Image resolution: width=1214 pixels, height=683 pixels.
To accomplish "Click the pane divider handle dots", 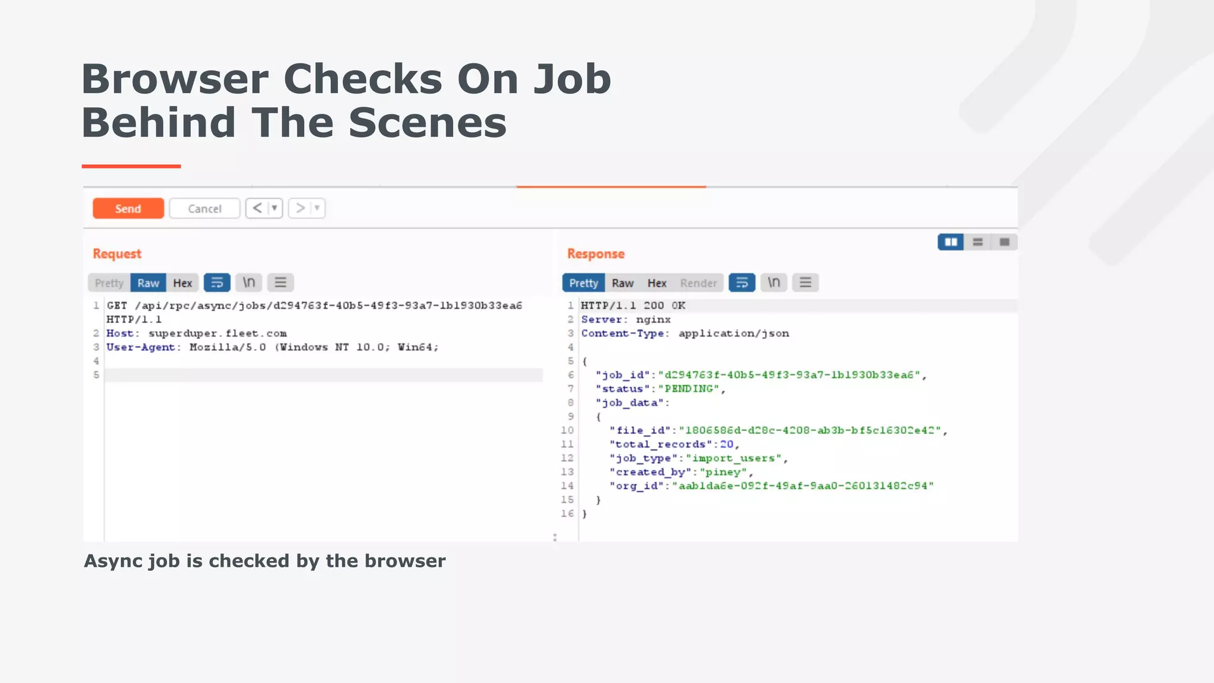I will click(x=555, y=537).
